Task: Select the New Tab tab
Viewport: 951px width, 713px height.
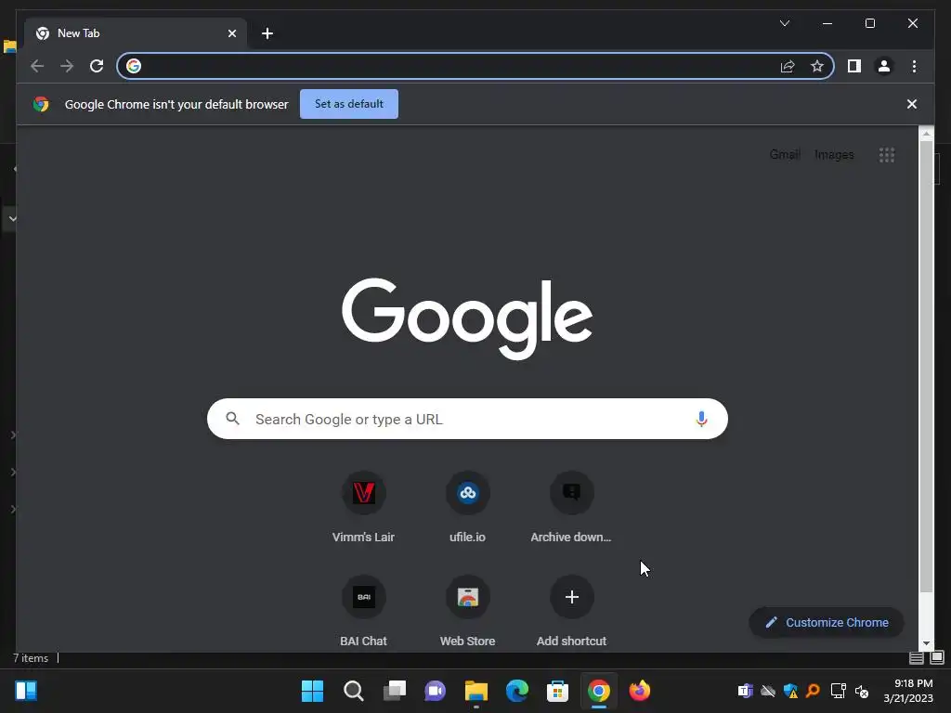Action: 135,33
